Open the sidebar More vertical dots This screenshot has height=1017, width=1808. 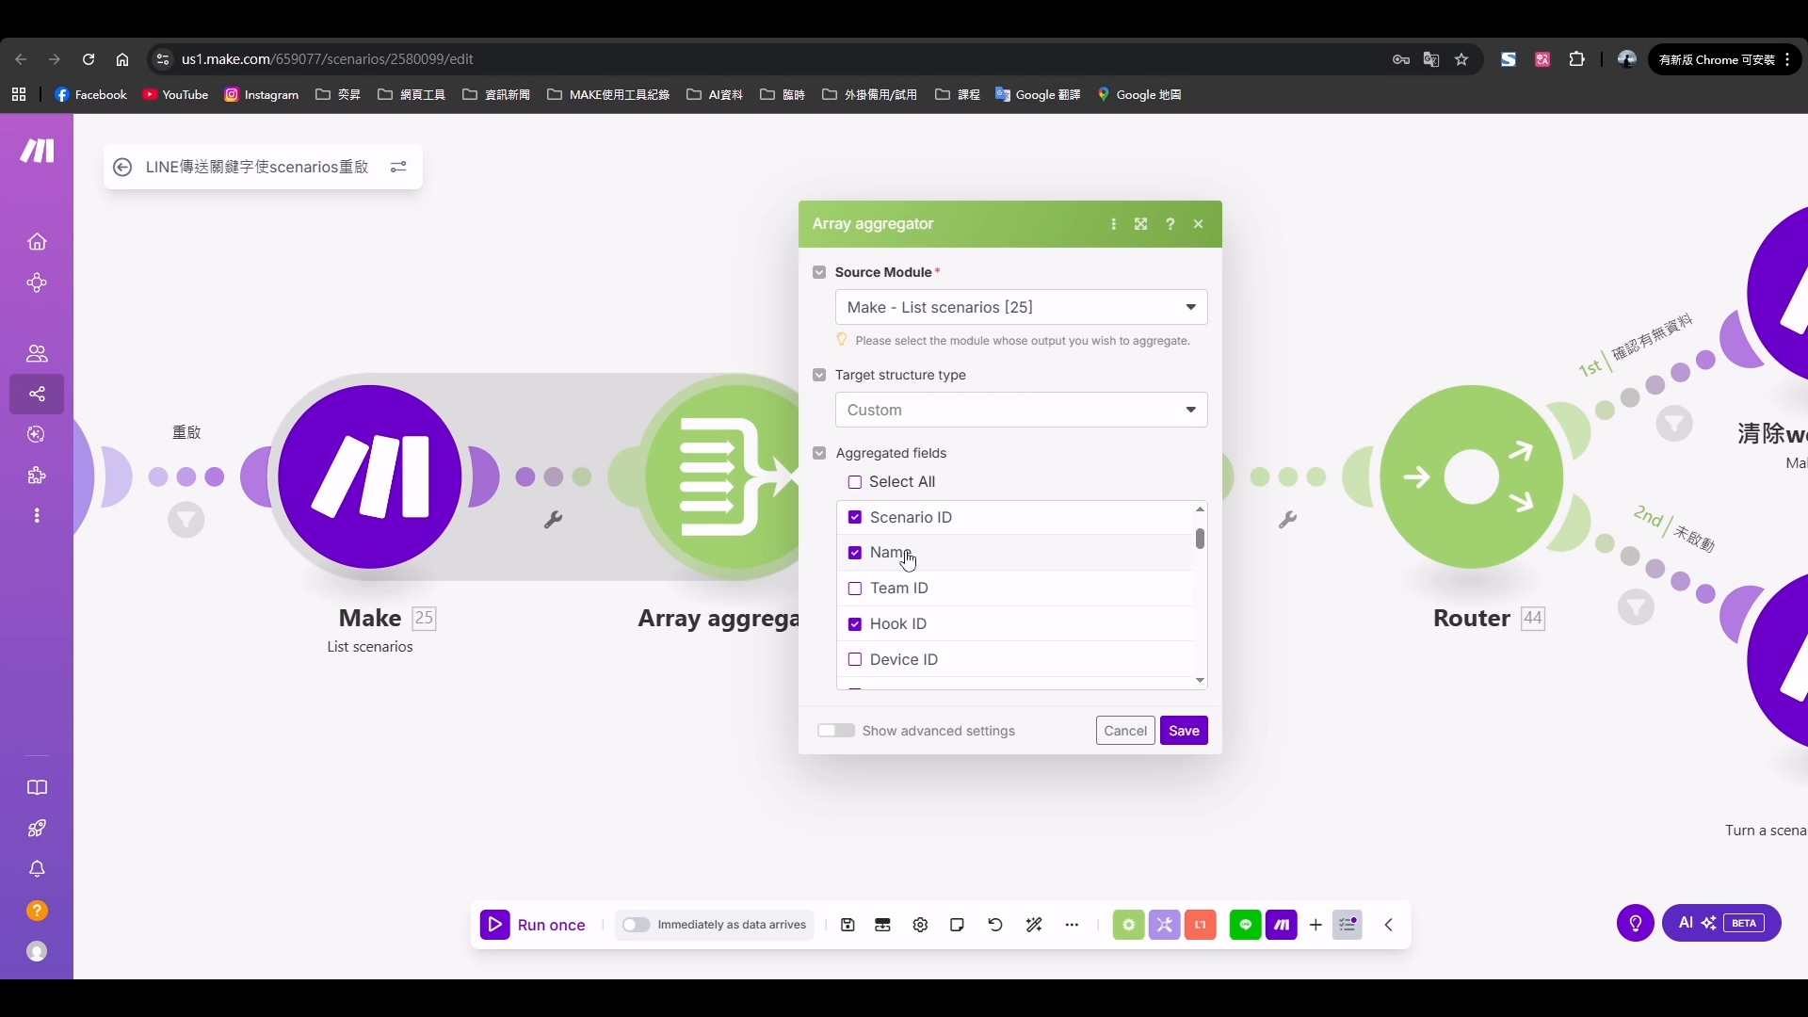coord(37,516)
